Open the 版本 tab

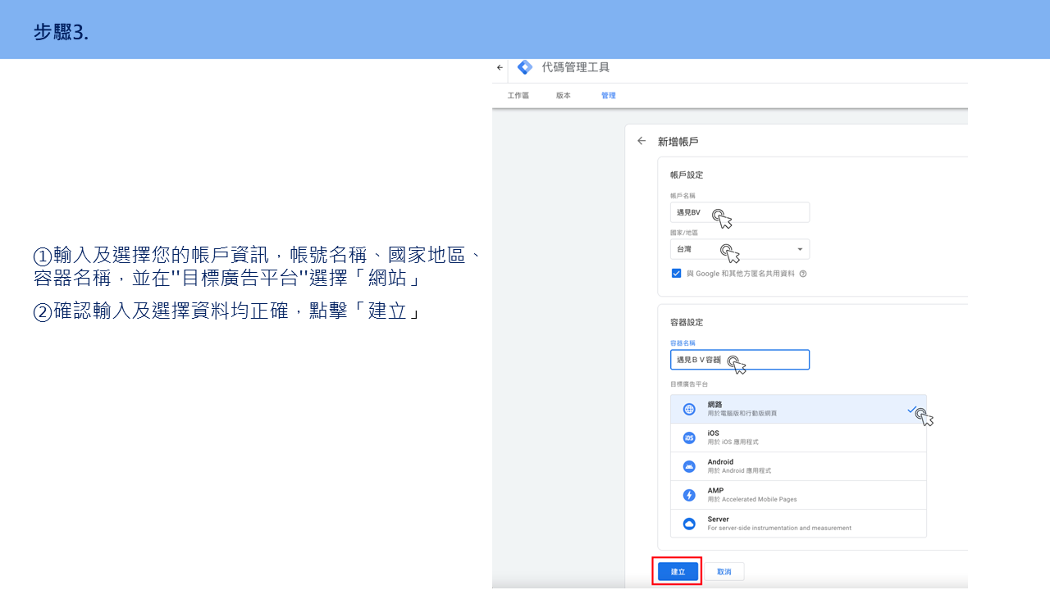563,96
